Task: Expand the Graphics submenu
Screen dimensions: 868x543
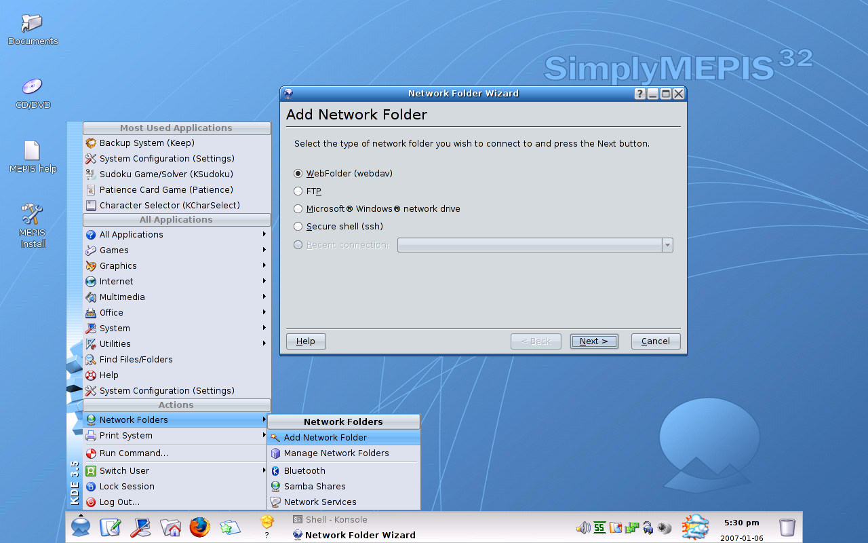Action: [176, 266]
